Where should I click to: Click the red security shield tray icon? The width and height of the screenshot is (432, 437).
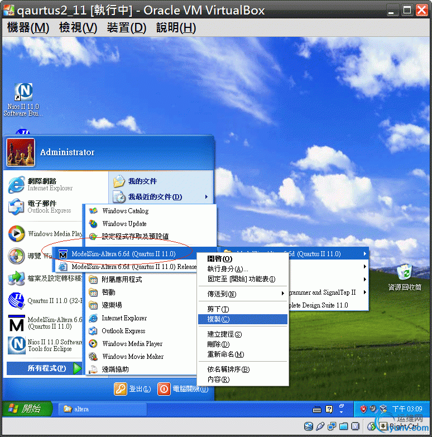[363, 409]
